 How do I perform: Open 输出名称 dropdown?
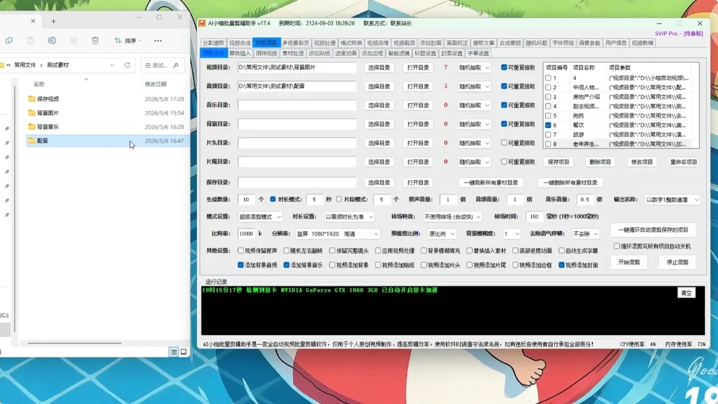pos(672,200)
